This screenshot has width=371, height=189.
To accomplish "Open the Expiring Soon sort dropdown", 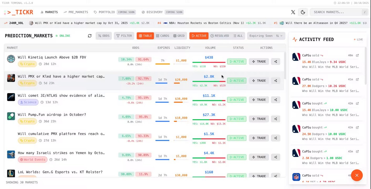I will click(x=266, y=36).
